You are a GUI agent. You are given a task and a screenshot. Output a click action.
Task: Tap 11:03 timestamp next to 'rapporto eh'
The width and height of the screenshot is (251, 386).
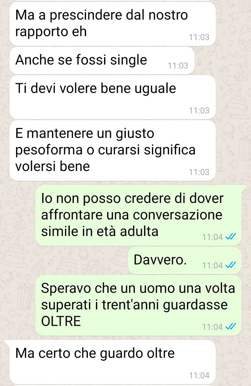coord(199,37)
